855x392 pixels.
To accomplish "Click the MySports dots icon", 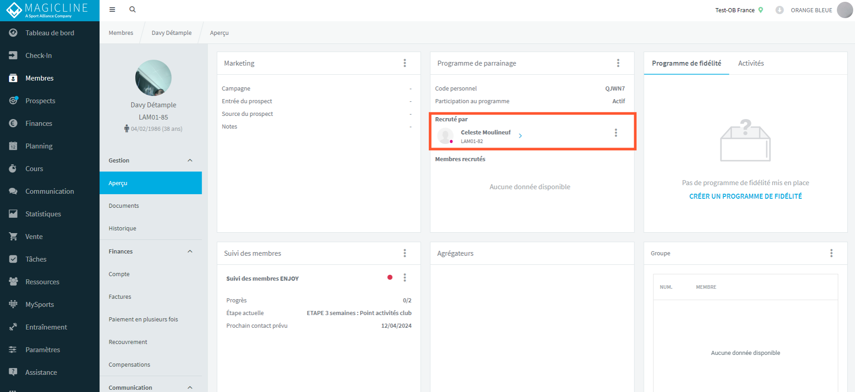I will 13,304.
